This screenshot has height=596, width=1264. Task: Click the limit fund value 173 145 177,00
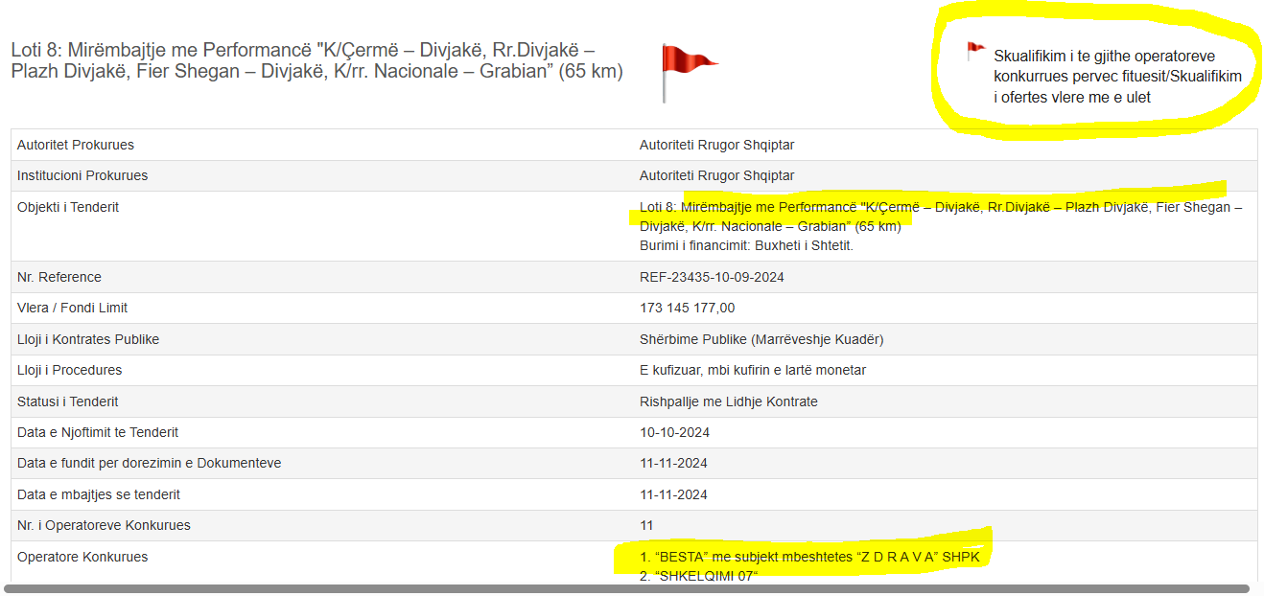pyautogui.click(x=687, y=308)
